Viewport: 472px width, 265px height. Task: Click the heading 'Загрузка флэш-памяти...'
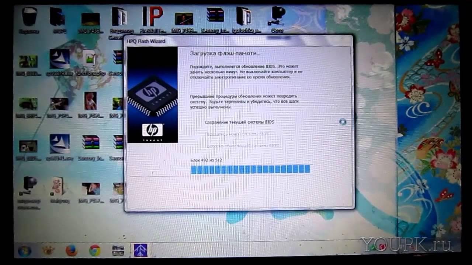(x=225, y=53)
